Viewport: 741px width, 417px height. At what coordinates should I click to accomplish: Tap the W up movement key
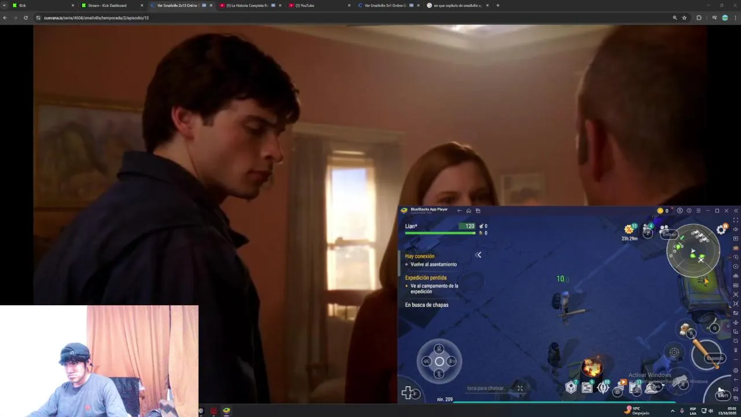(x=439, y=349)
